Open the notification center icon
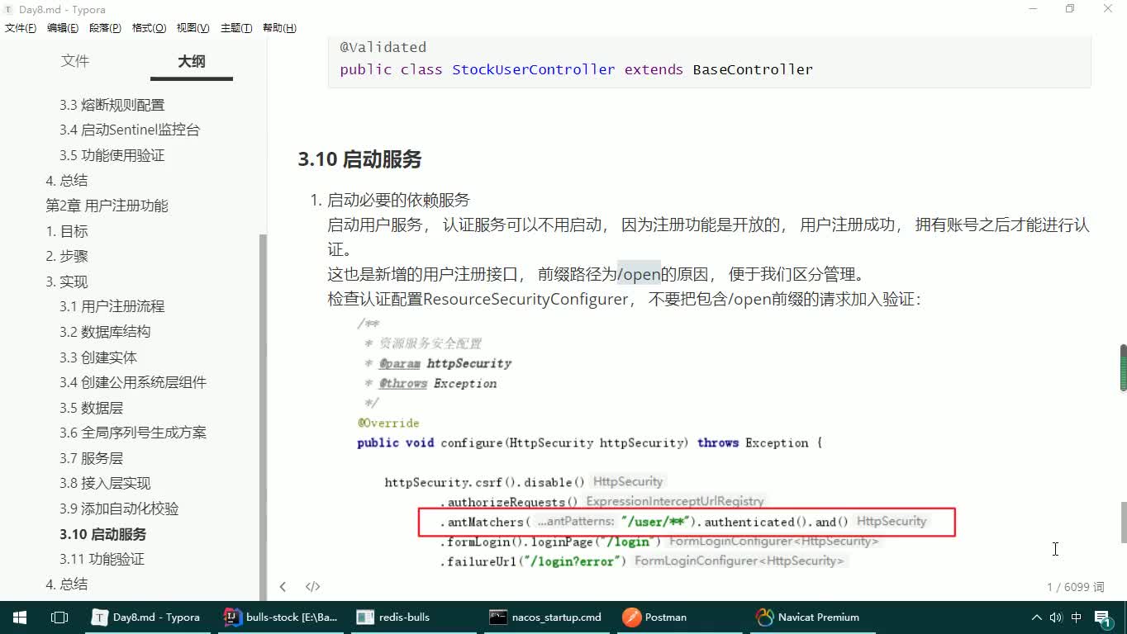 point(1103,617)
